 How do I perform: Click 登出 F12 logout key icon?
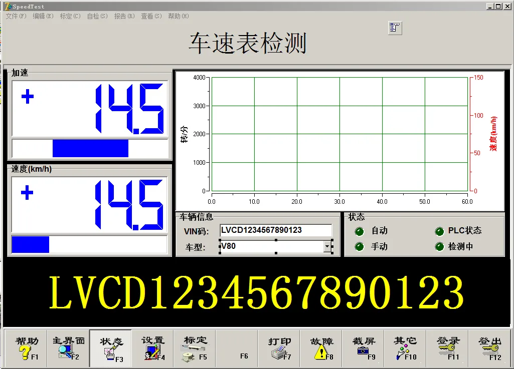click(x=490, y=348)
